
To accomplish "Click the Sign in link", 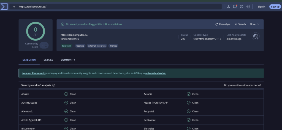I will click(262, 7).
